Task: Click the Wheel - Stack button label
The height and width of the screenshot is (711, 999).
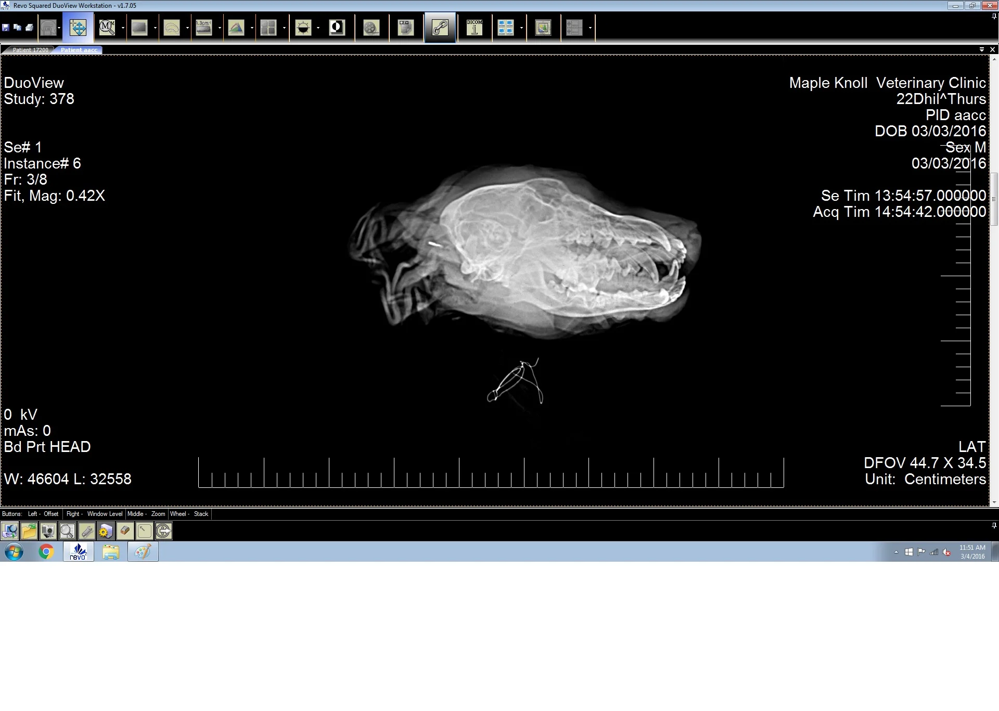Action: [x=189, y=514]
